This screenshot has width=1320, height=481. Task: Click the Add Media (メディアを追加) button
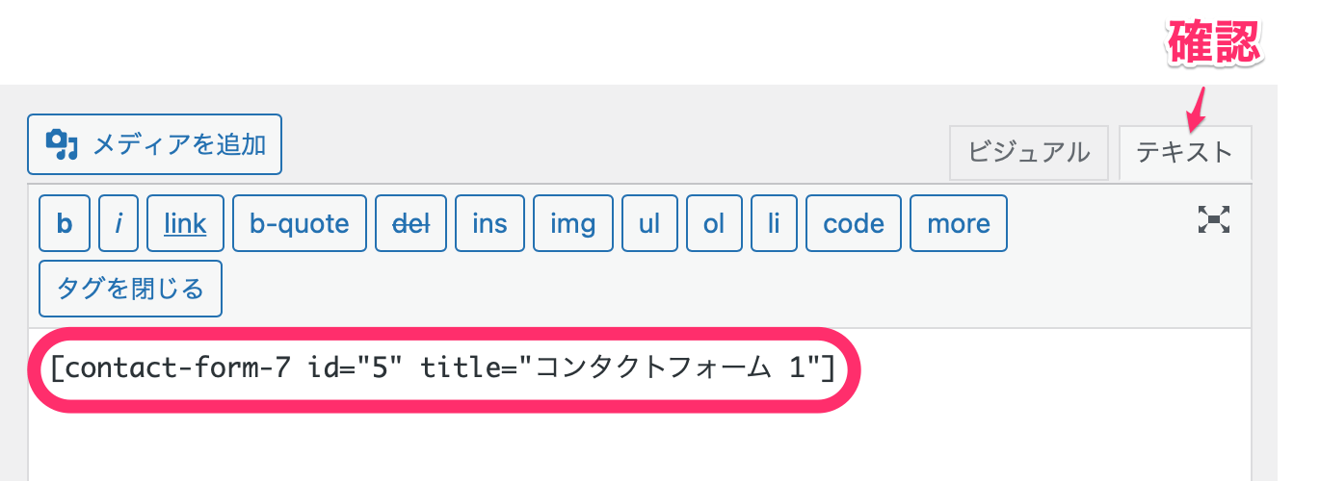point(154,145)
